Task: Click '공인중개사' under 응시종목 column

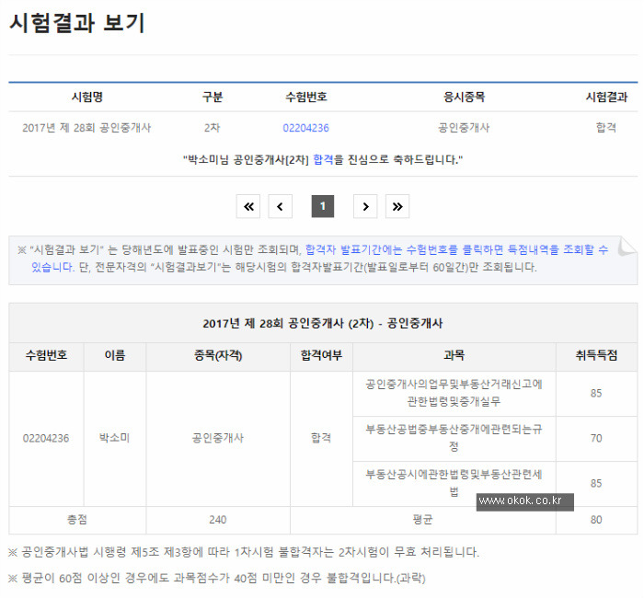Action: (x=464, y=128)
